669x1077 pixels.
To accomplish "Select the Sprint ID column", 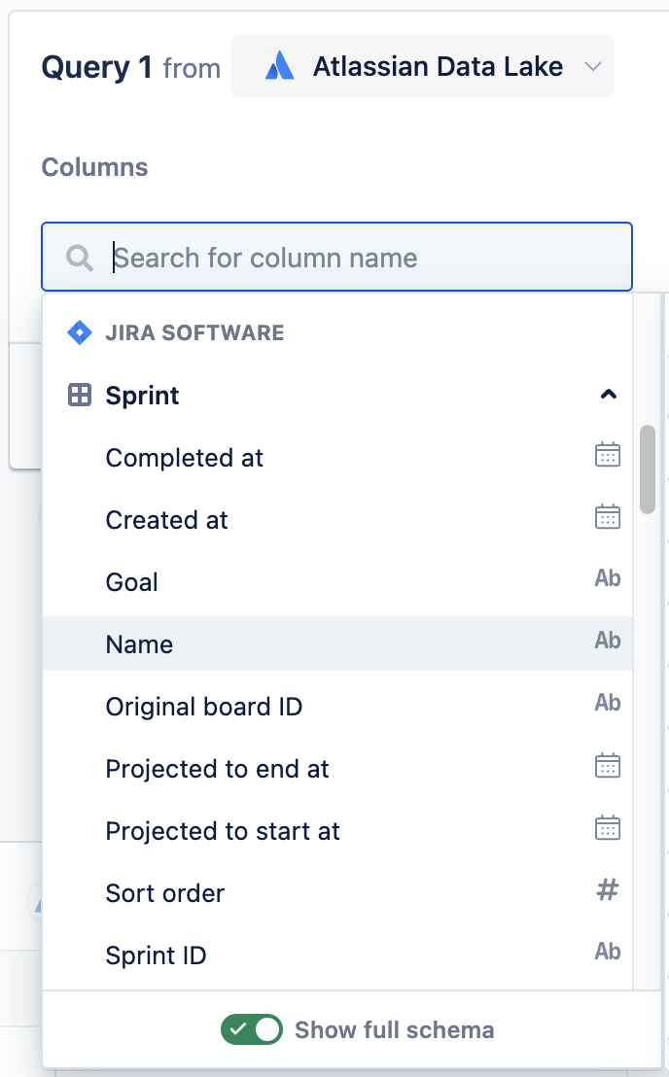I will pyautogui.click(x=337, y=955).
